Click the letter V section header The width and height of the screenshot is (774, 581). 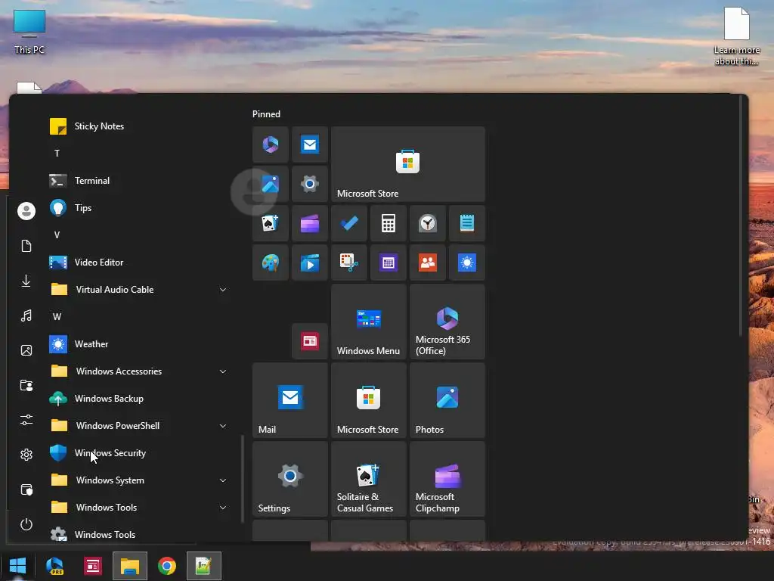pos(57,235)
